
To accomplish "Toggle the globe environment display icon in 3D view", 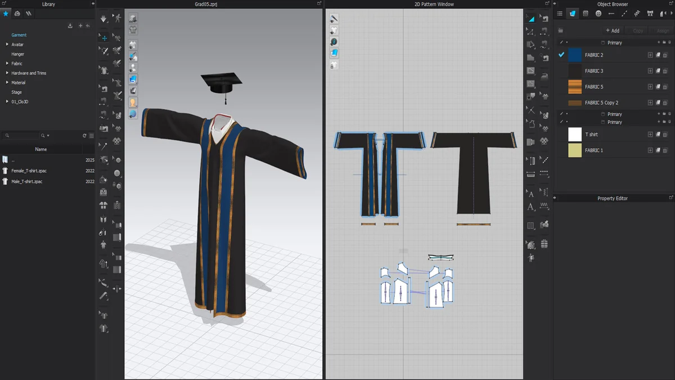I will coord(133,114).
